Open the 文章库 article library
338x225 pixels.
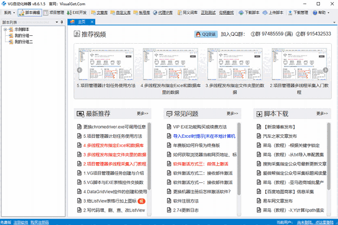(100, 11)
